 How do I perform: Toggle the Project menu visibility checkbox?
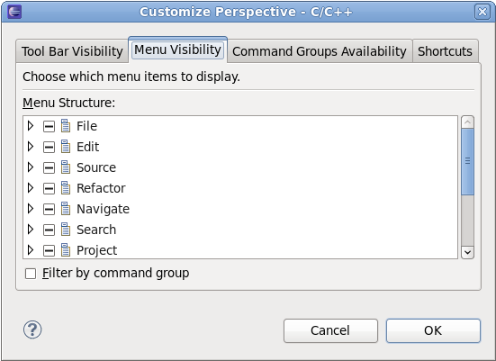click(x=49, y=250)
